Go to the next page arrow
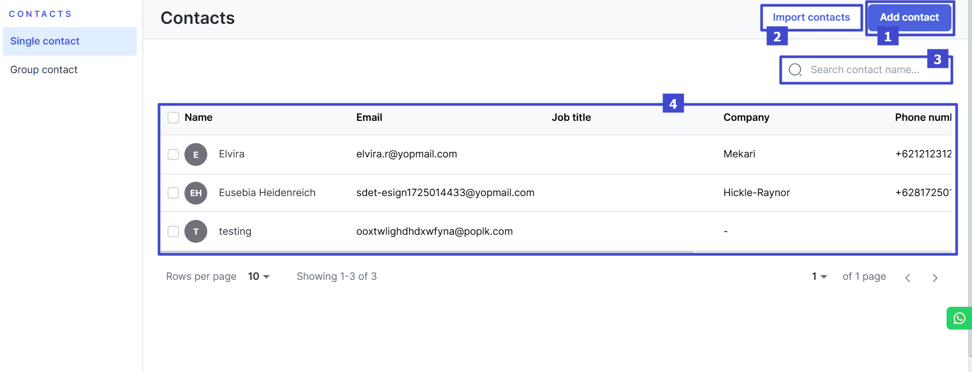Screen dimensions: 972x372 pyautogui.click(x=935, y=278)
